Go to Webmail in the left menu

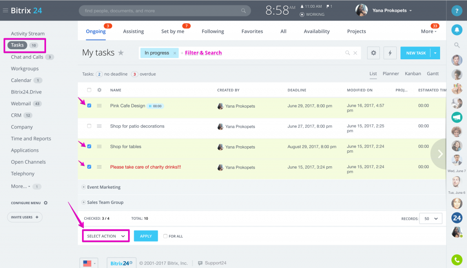point(21,103)
